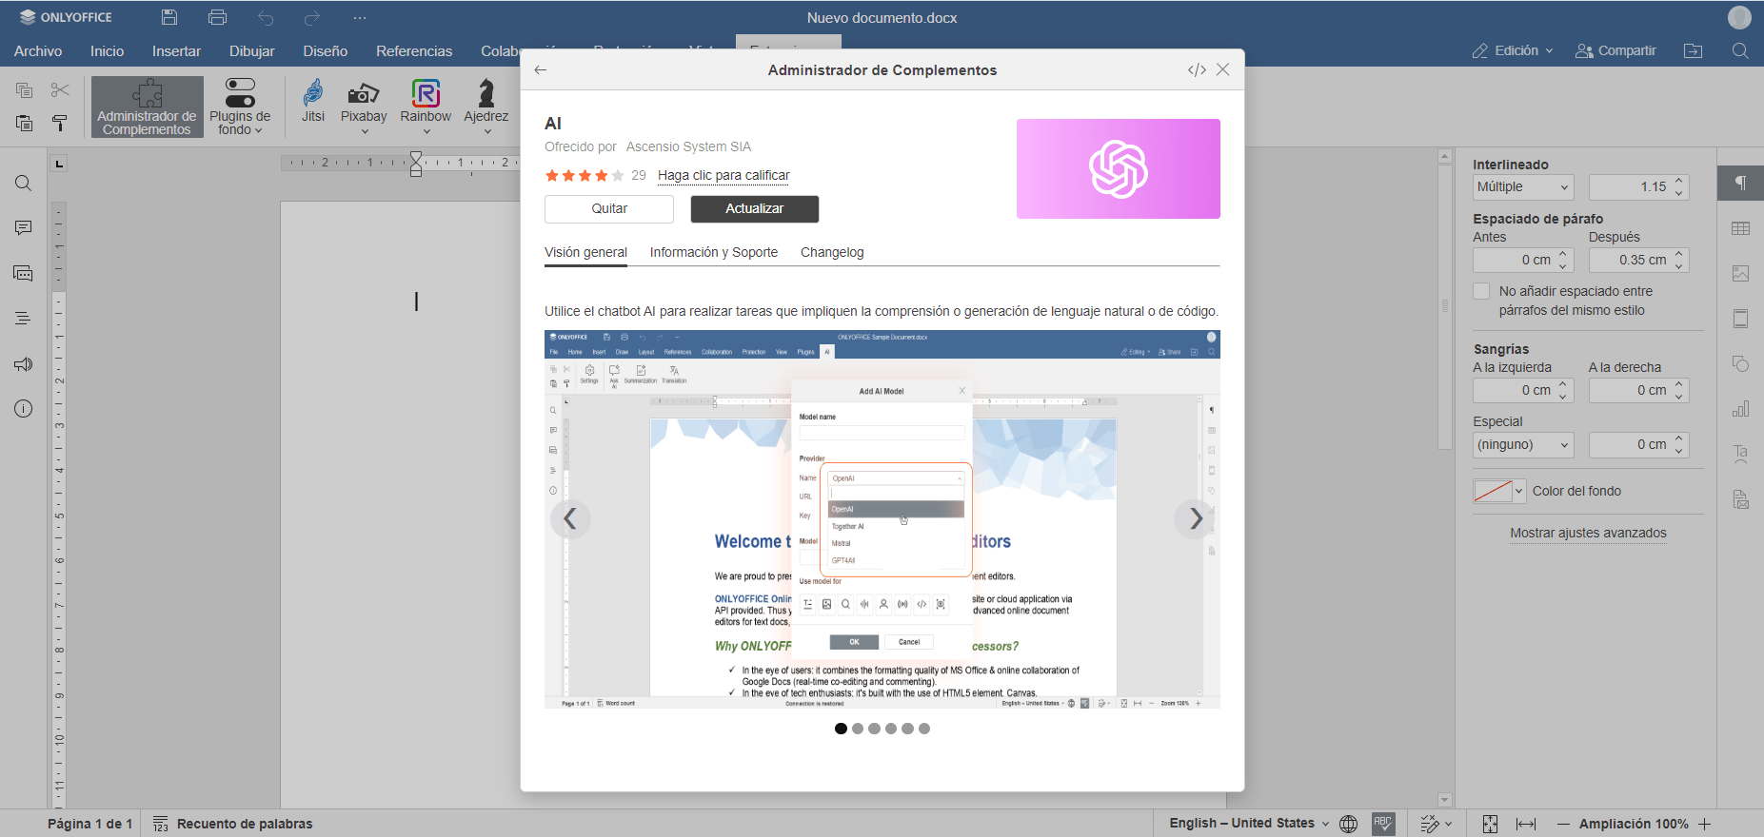Open the Color del fondo dropdown arrow
The height and width of the screenshot is (837, 1764).
click(1519, 492)
